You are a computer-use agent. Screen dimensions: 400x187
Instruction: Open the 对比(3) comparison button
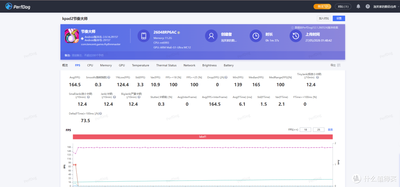[343, 6]
